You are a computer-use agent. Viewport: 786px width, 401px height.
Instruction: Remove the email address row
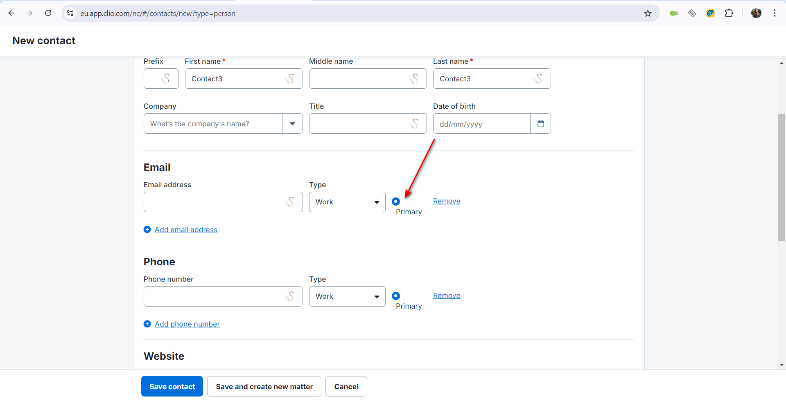point(447,201)
